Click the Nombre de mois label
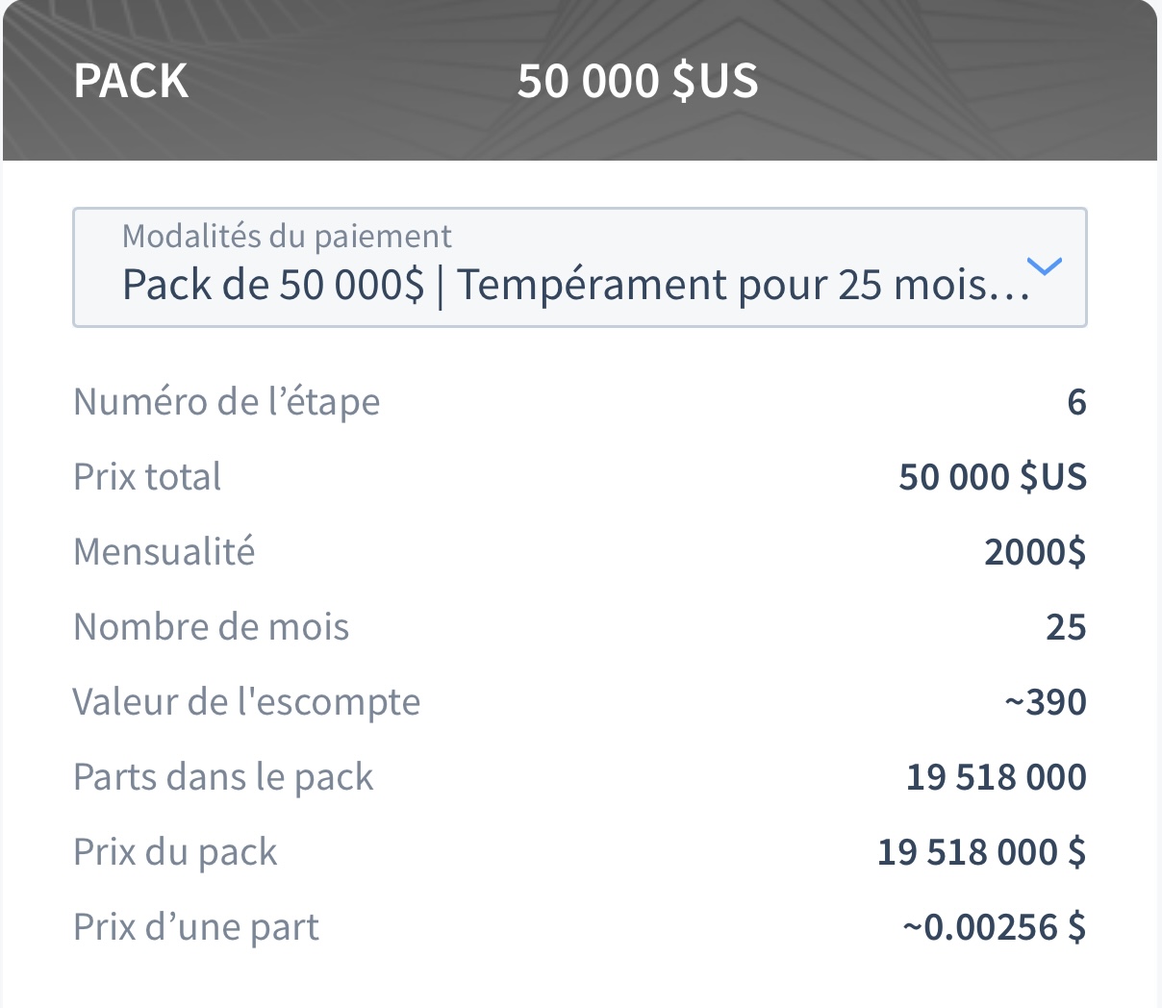Image resolution: width=1162 pixels, height=1008 pixels. click(212, 627)
